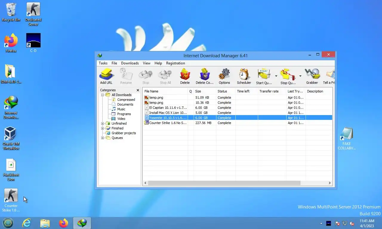Open the View menu
This screenshot has width=382, height=229.
coord(147,63)
